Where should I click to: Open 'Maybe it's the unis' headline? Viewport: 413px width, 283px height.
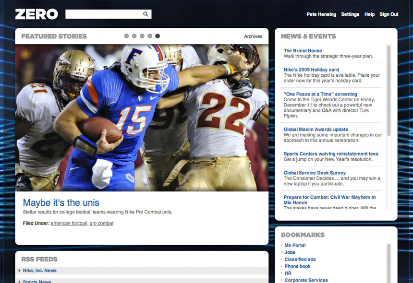[61, 202]
